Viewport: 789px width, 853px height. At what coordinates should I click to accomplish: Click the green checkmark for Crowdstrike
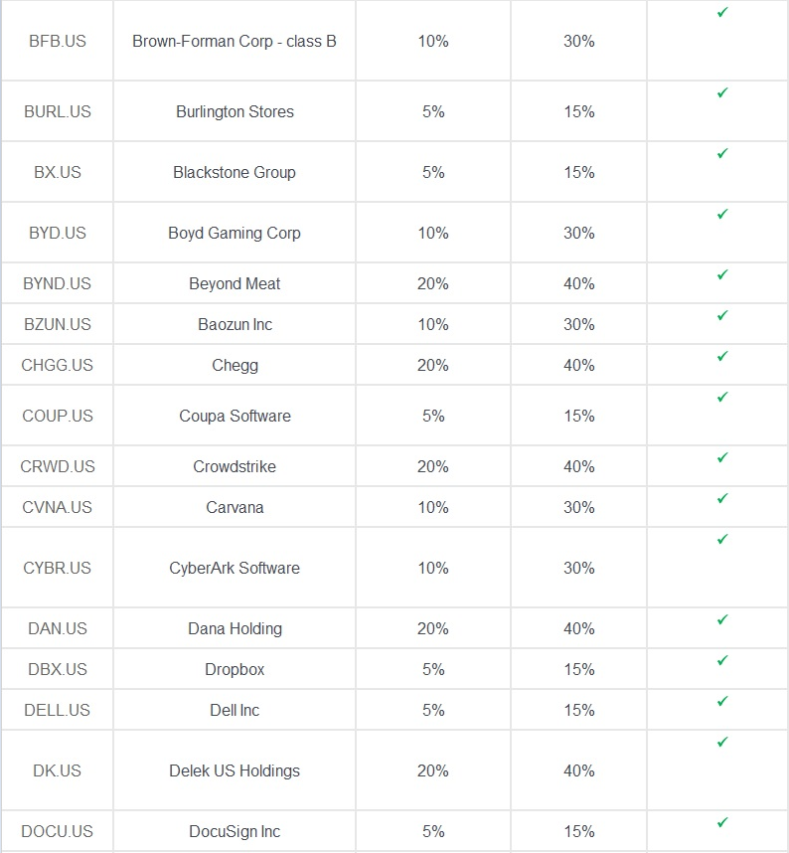722,457
